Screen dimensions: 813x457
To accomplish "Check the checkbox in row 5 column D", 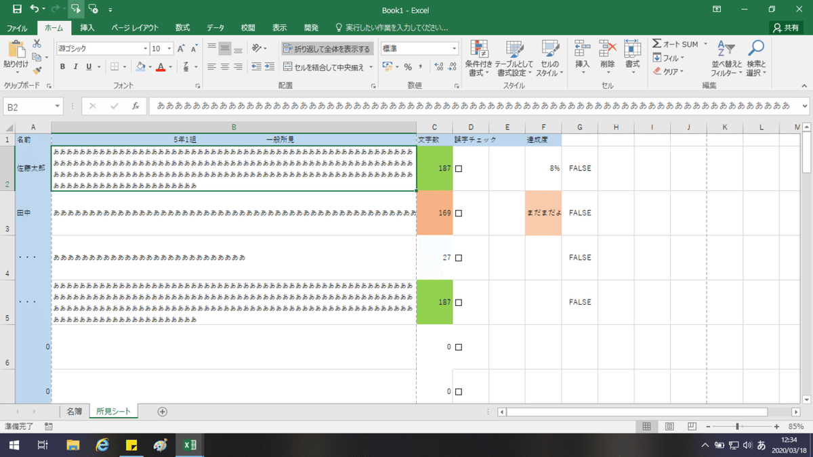I will pyautogui.click(x=459, y=303).
